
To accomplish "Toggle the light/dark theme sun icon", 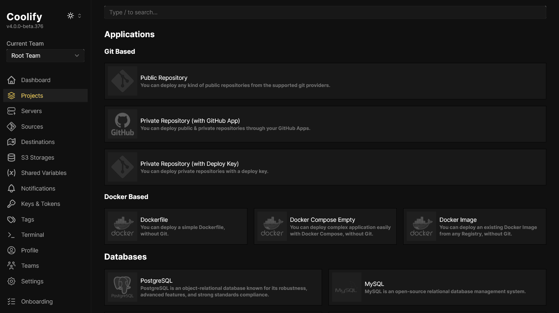I will click(x=70, y=15).
